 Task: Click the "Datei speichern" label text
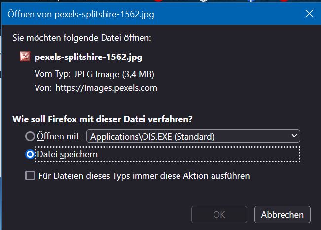[x=67, y=154]
